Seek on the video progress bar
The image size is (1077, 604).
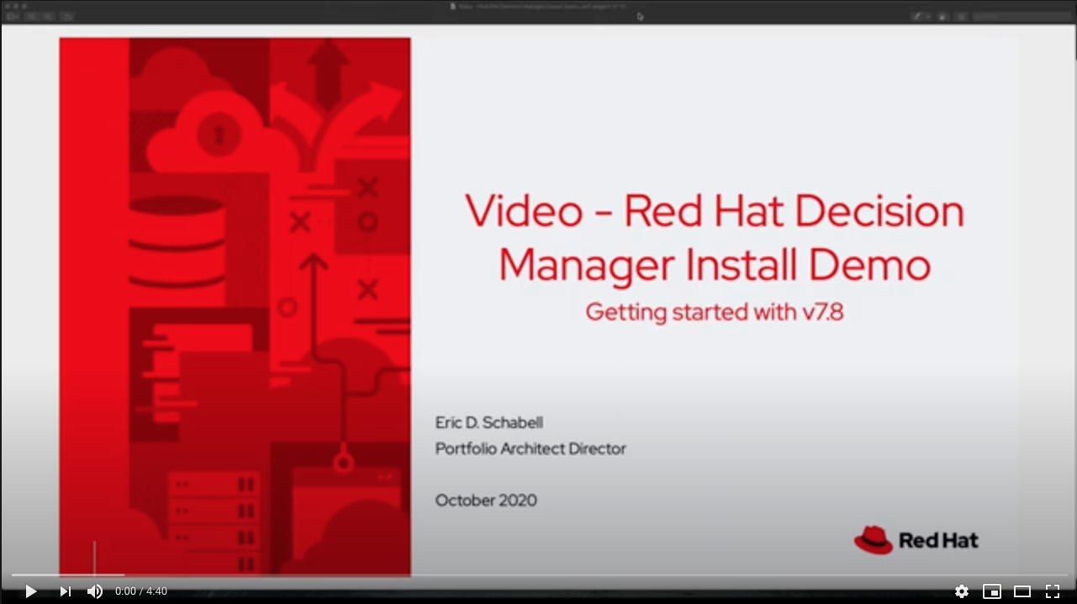[538, 575]
